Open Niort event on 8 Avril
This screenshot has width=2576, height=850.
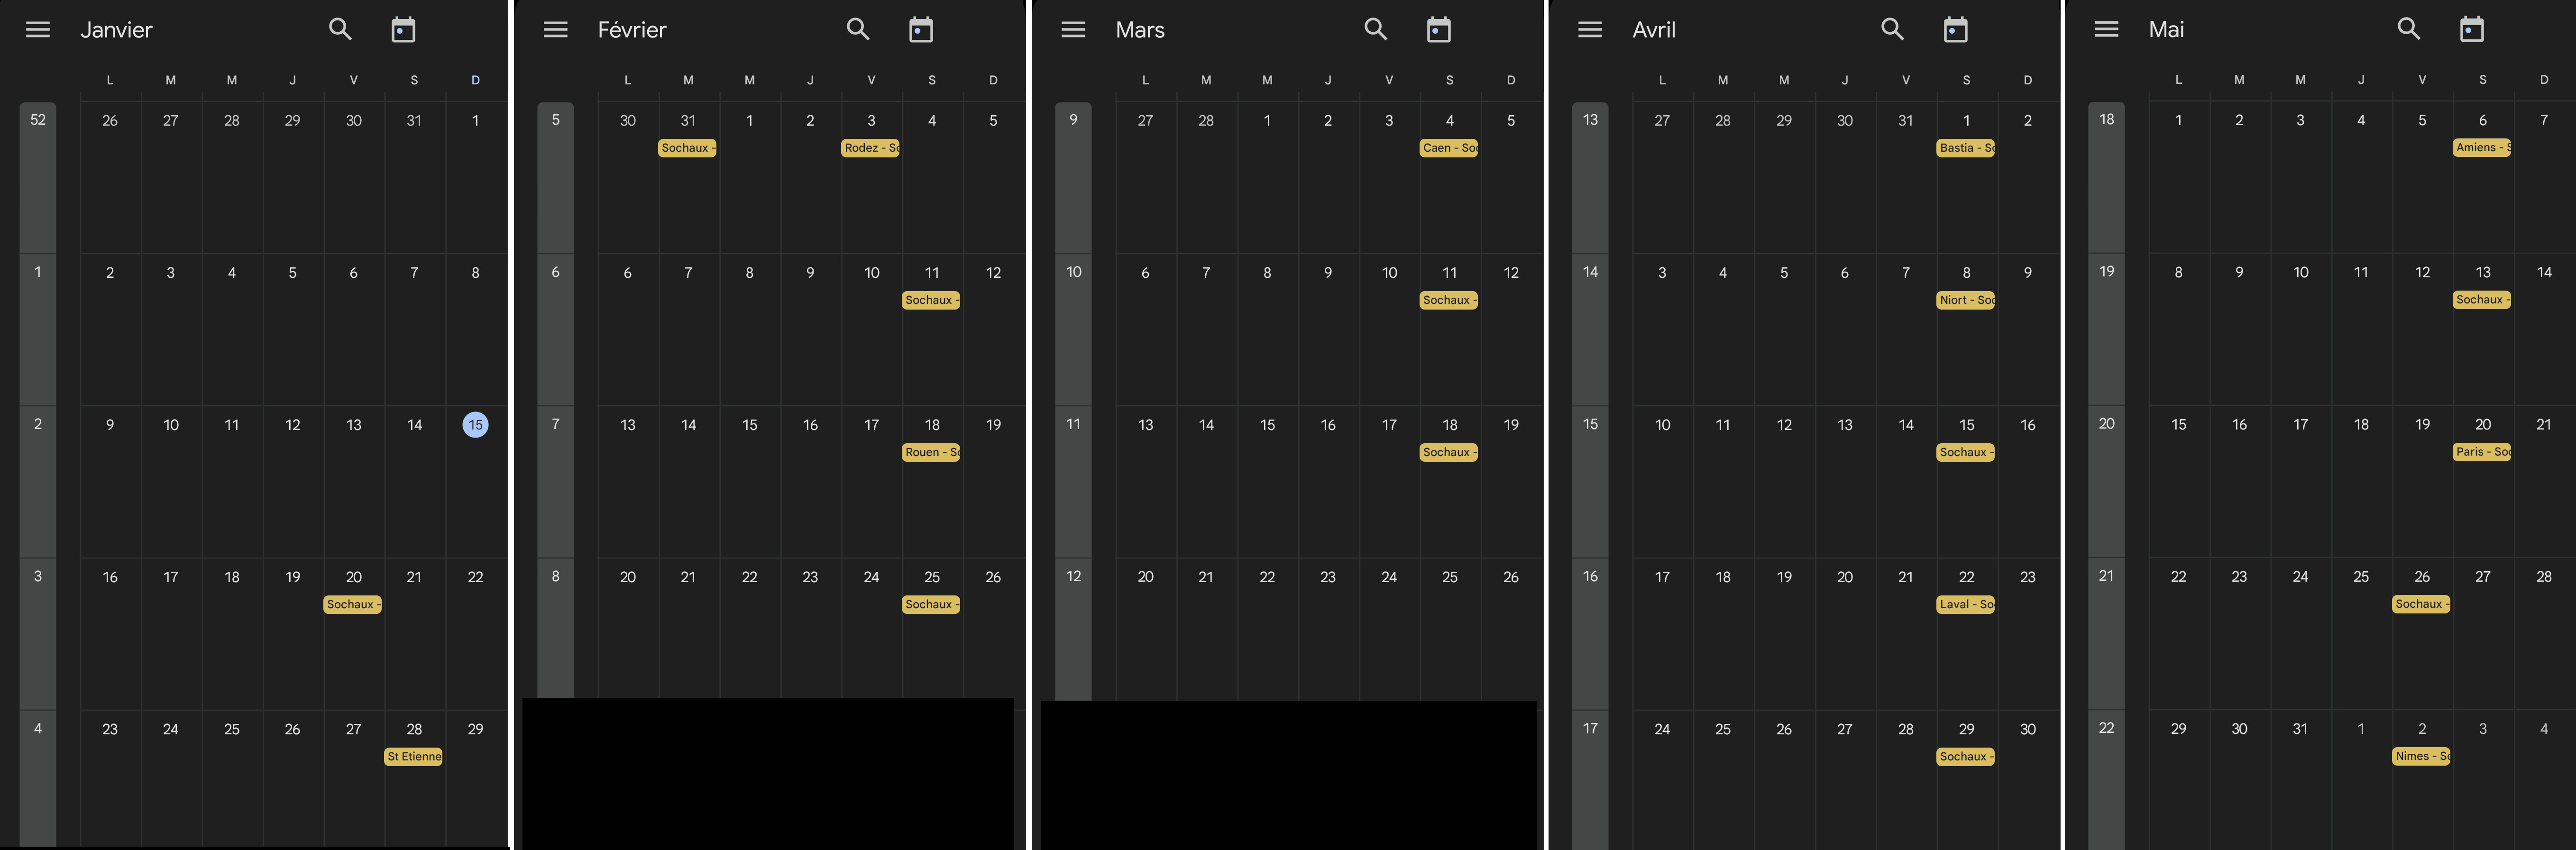1966,300
